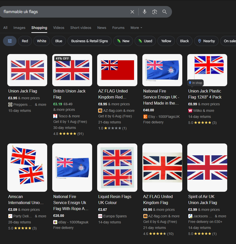Open the Union Jack Flag title link

tap(23, 91)
